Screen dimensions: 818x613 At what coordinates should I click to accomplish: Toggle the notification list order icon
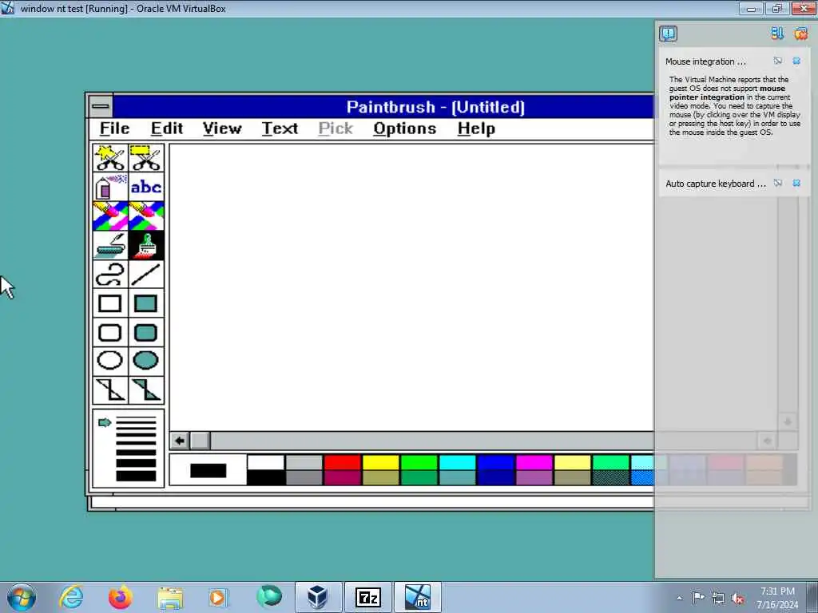777,34
